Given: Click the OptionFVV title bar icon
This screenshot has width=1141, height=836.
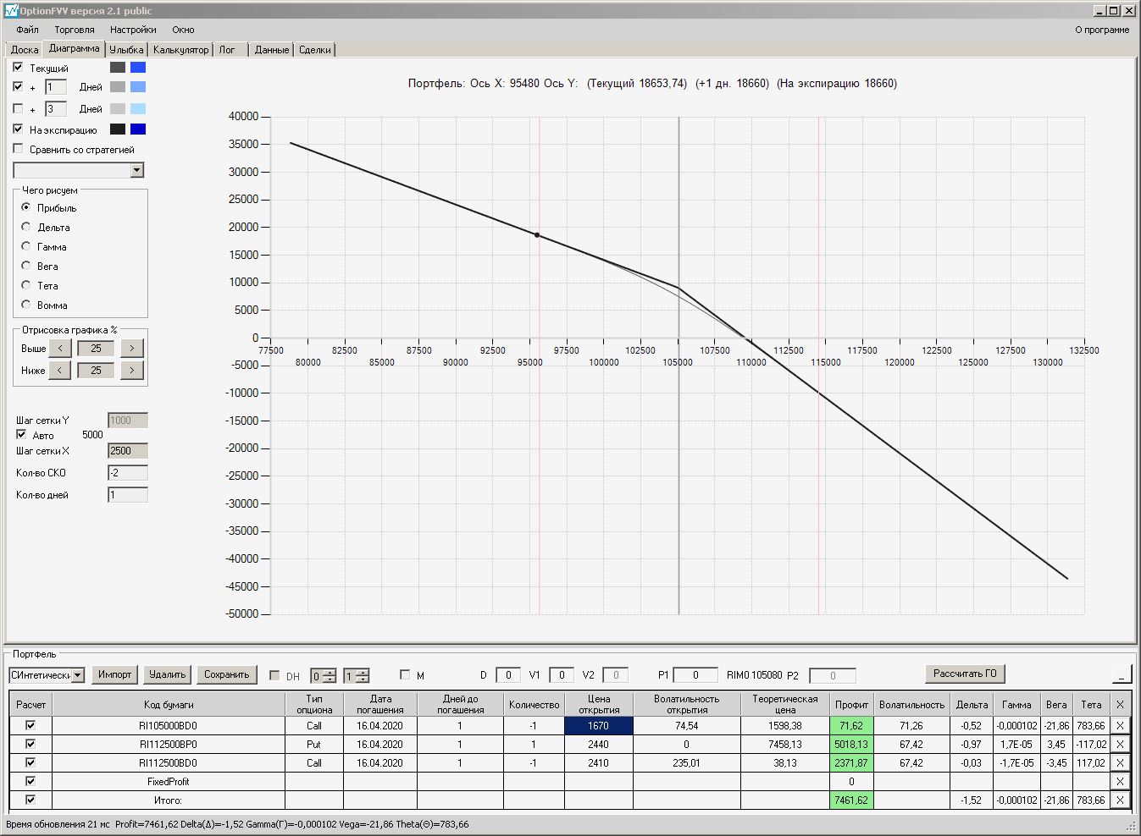Looking at the screenshot, I should click(x=11, y=11).
